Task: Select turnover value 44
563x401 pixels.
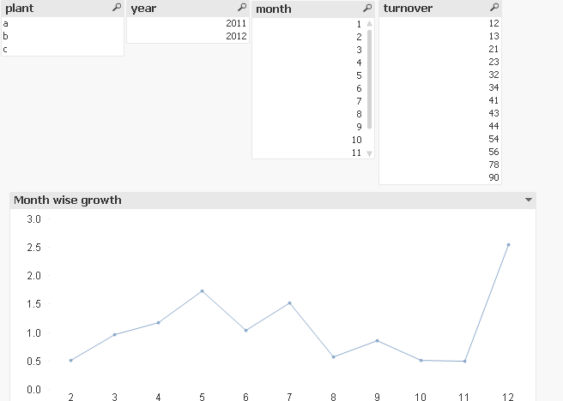Action: (440, 127)
